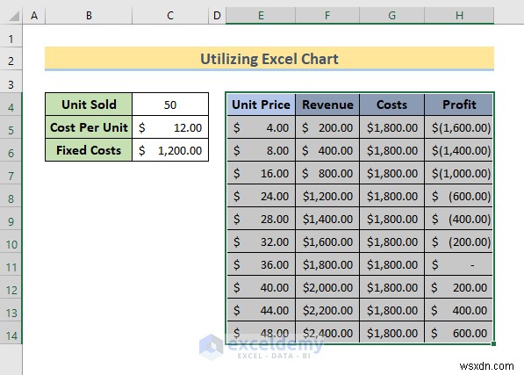Click the 'Revenue' table header
This screenshot has height=375, width=524.
click(327, 105)
